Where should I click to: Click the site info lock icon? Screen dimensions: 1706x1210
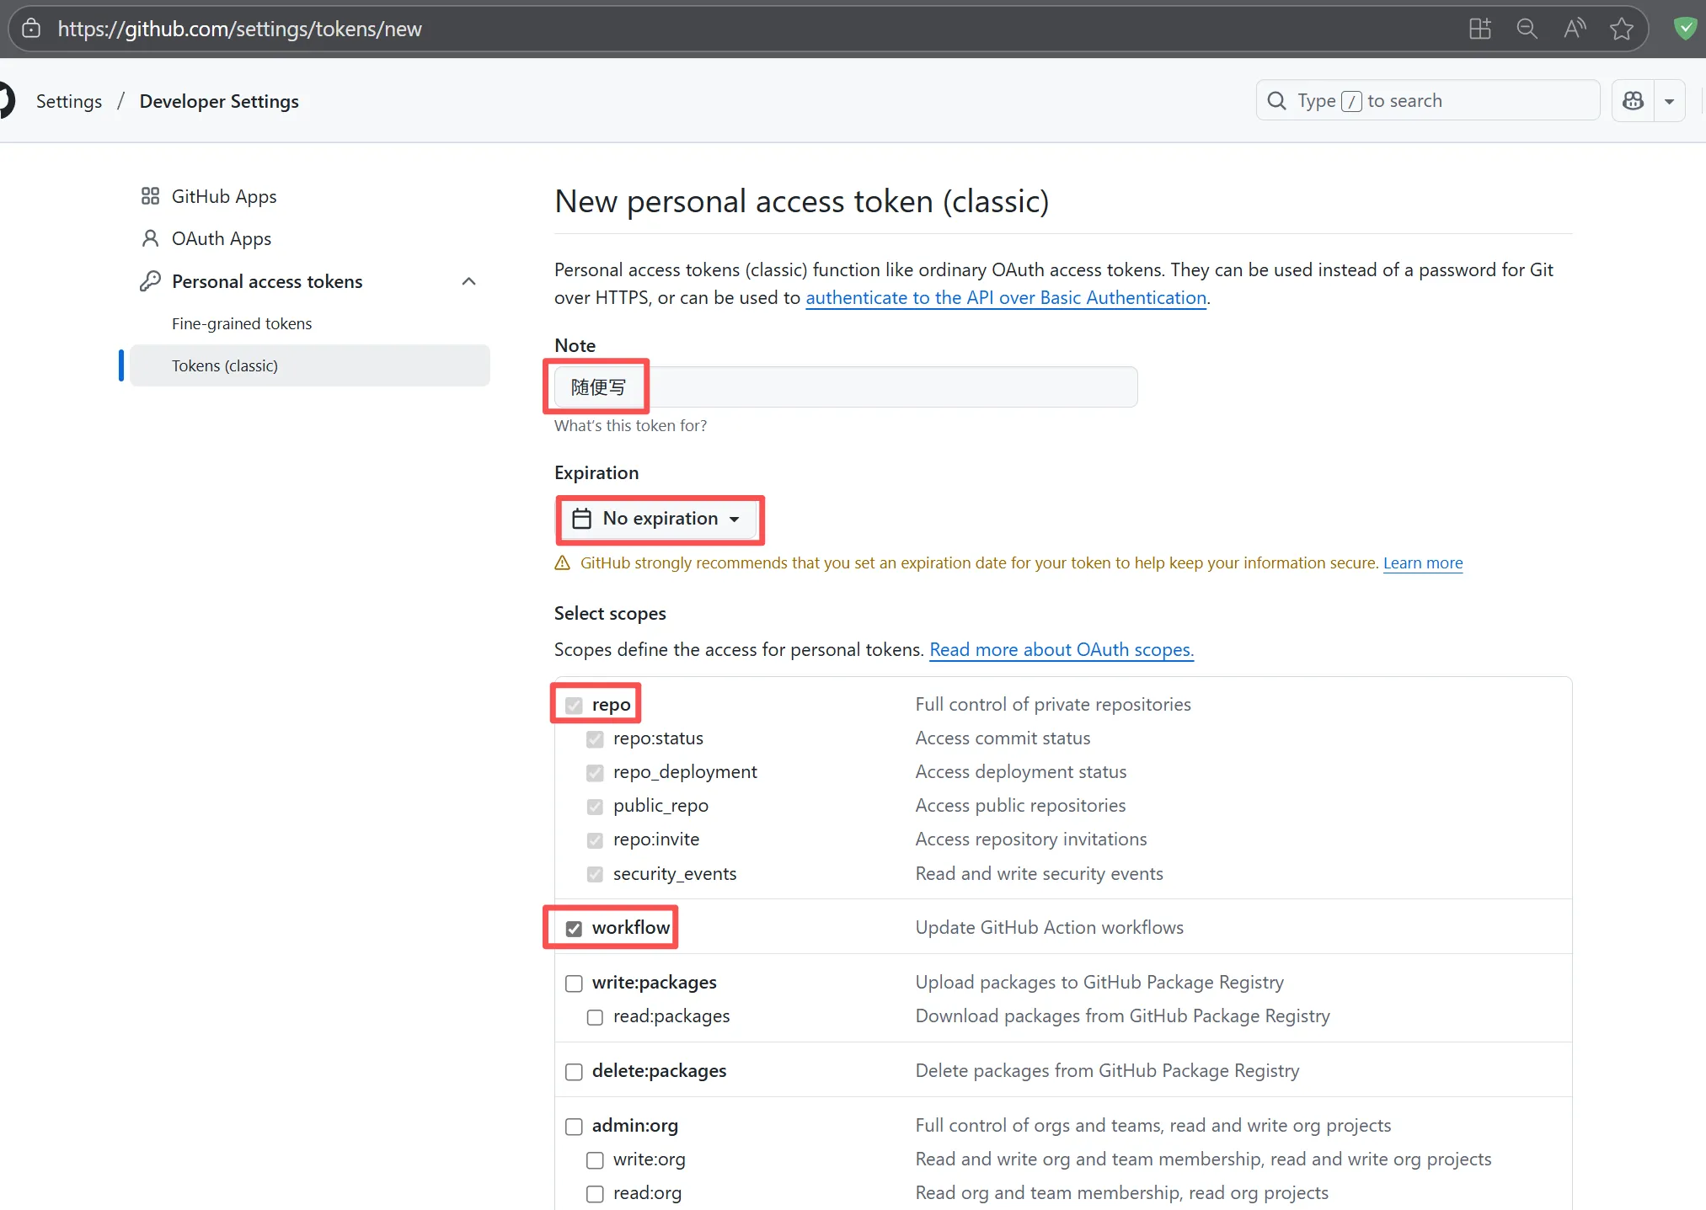point(31,29)
